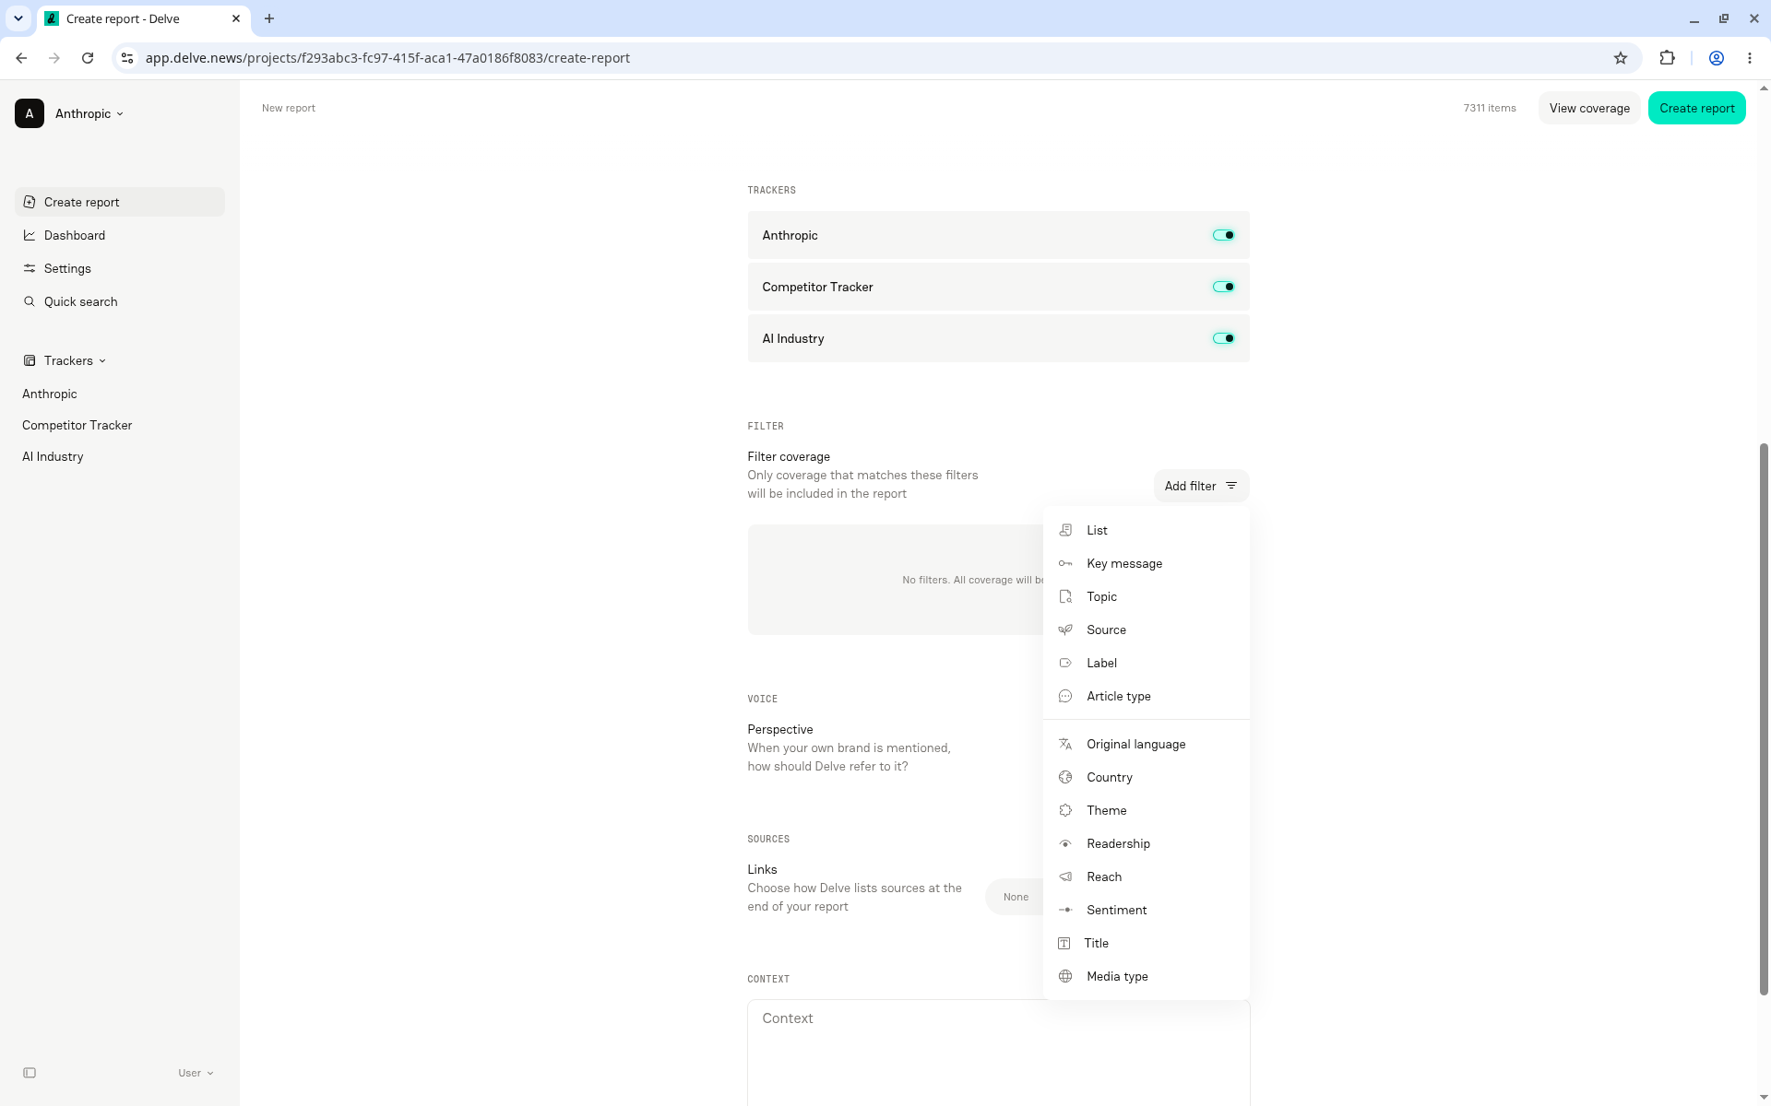The image size is (1771, 1106).
Task: Click the Key message key icon
Action: pos(1065,563)
